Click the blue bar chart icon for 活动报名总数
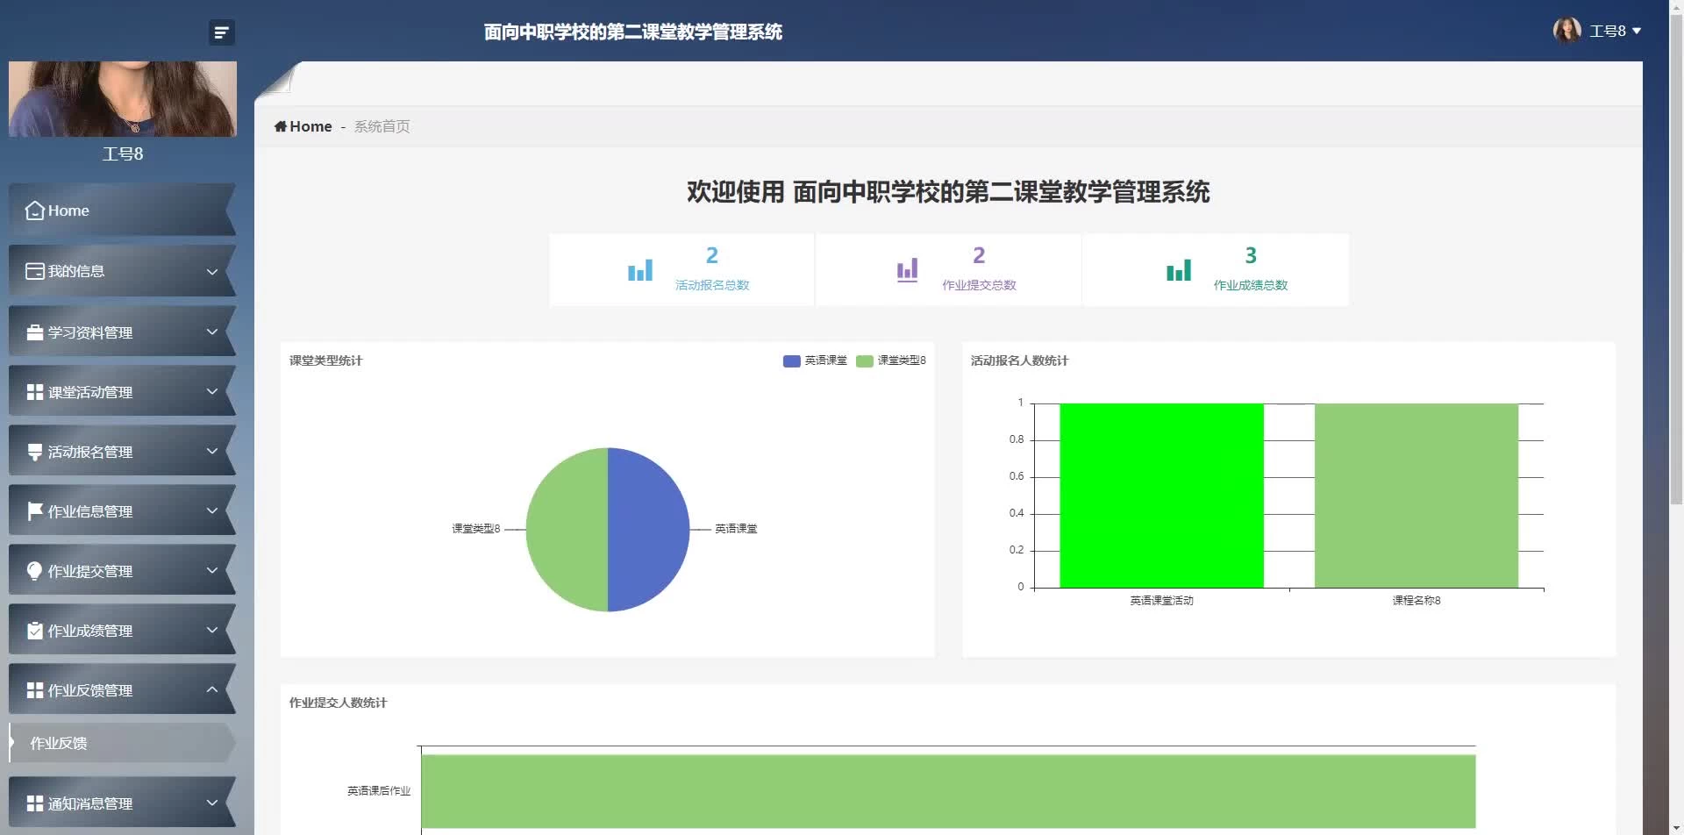 tap(640, 270)
